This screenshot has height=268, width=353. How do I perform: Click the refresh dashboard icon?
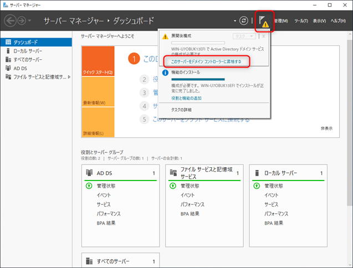(x=244, y=20)
